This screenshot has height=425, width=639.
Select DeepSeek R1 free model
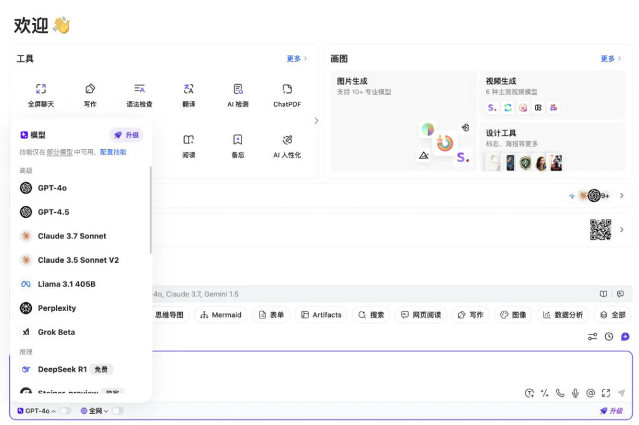[x=82, y=369]
